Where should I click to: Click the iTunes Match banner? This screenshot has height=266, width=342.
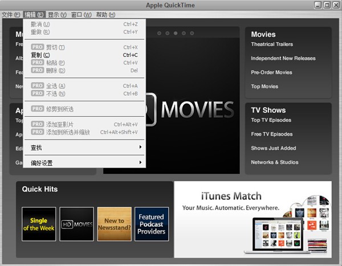coord(253,218)
